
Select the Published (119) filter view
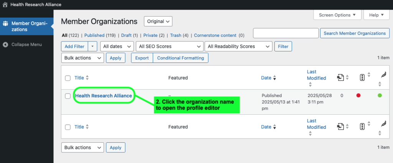pos(100,36)
